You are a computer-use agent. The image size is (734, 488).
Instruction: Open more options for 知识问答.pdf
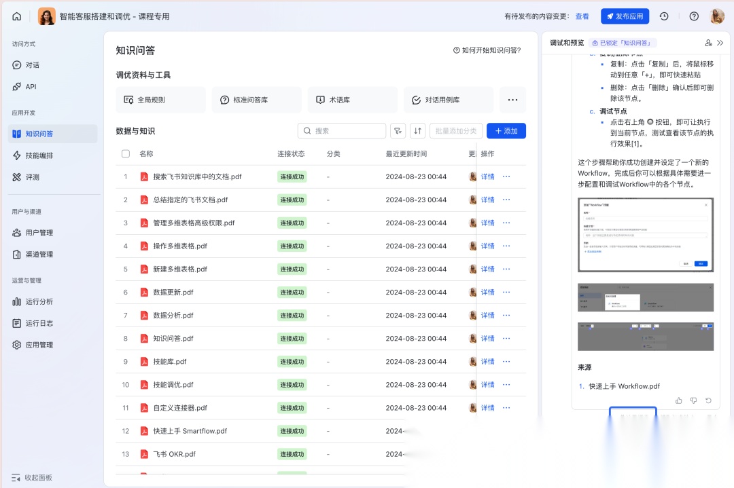(x=506, y=339)
